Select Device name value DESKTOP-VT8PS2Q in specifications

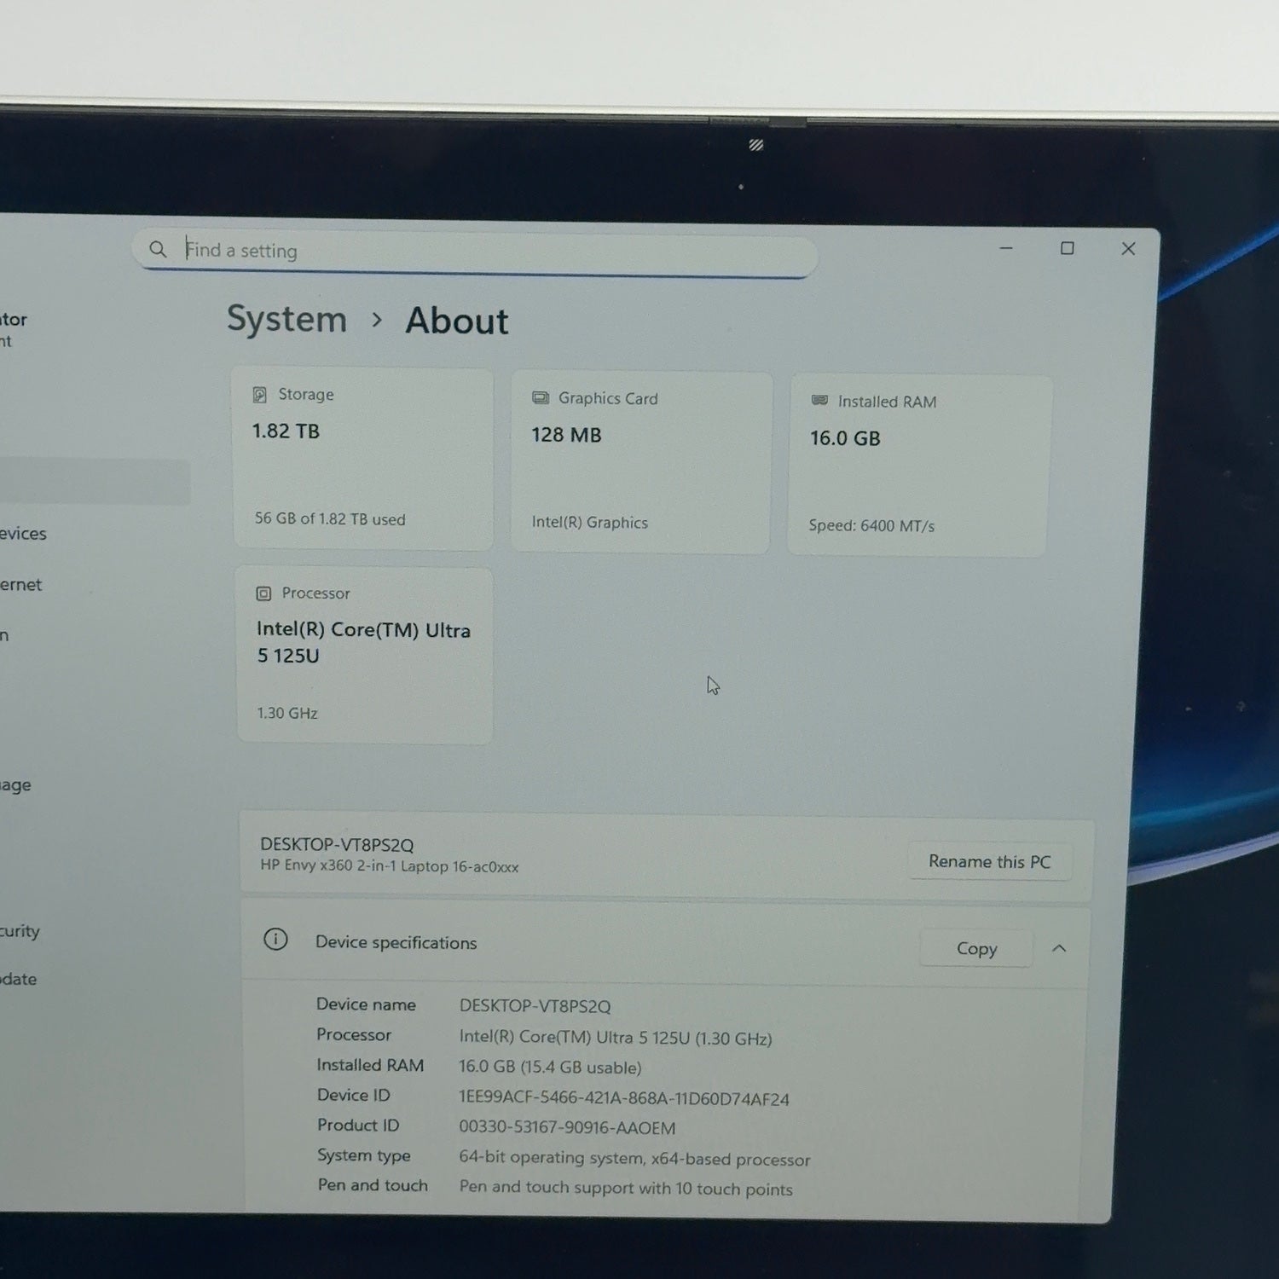[535, 1006]
